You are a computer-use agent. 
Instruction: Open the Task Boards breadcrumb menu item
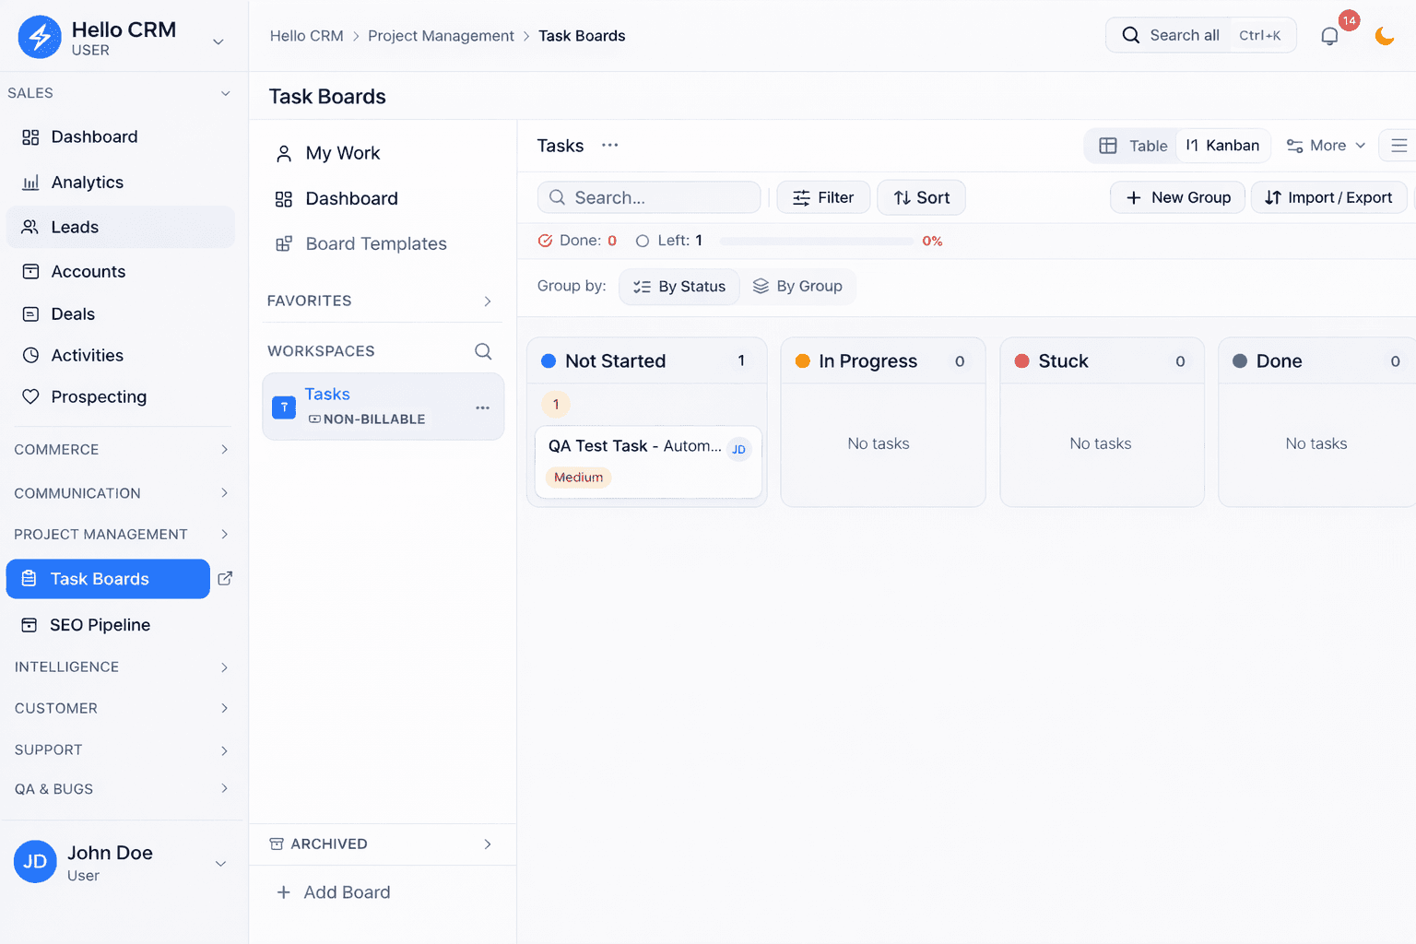[582, 35]
